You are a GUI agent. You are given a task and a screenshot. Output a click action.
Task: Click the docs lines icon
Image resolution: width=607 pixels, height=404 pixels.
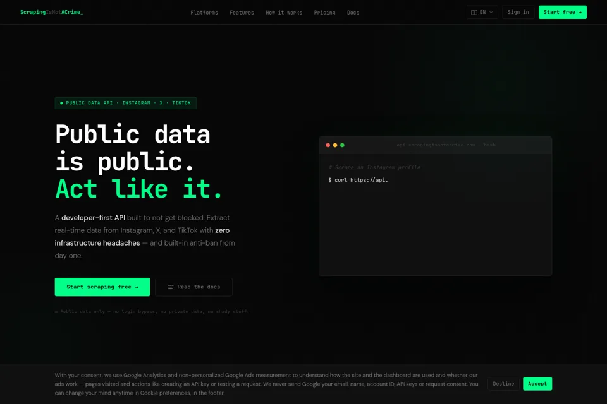pos(170,287)
